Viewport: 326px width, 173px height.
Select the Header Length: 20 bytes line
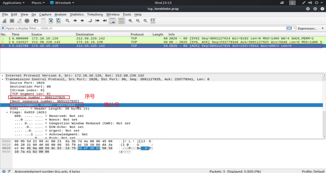tap(50, 109)
